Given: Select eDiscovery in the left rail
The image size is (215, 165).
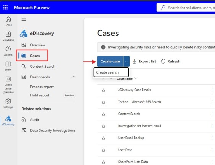Looking at the screenshot, I should [x=8, y=120].
